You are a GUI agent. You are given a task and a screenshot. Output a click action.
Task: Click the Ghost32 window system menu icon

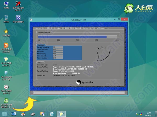click(31, 20)
